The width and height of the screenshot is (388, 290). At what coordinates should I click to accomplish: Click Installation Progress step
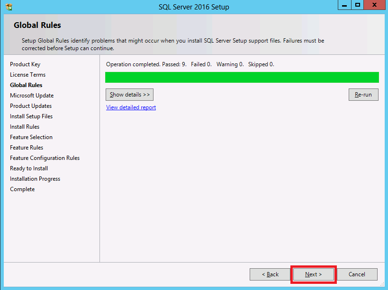[x=35, y=179]
